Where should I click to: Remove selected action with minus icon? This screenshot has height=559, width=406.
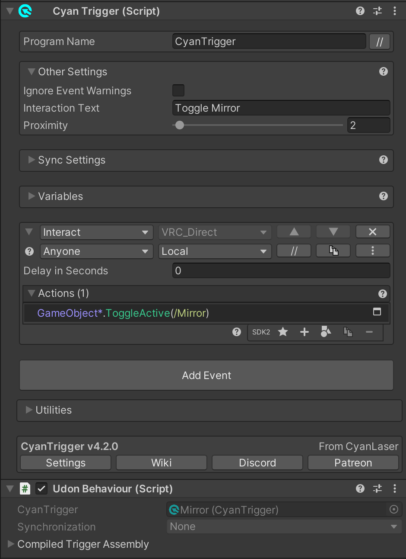[x=369, y=332]
